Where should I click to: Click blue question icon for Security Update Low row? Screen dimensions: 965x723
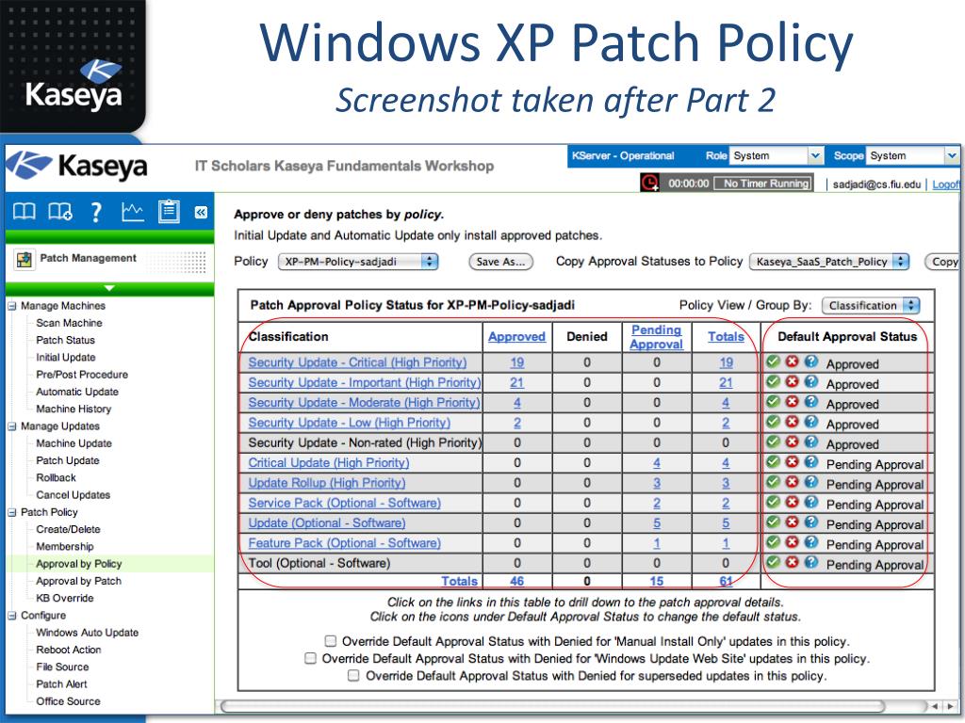coord(811,422)
